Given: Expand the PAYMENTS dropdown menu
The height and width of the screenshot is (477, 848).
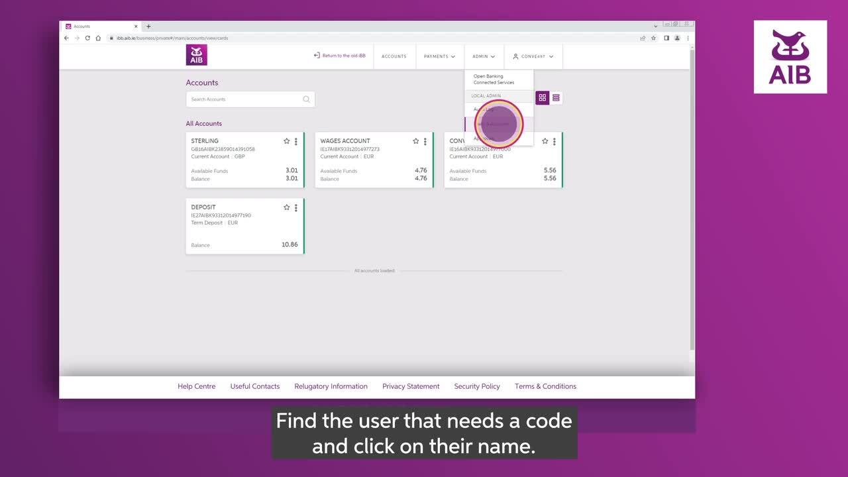Looking at the screenshot, I should coord(439,56).
